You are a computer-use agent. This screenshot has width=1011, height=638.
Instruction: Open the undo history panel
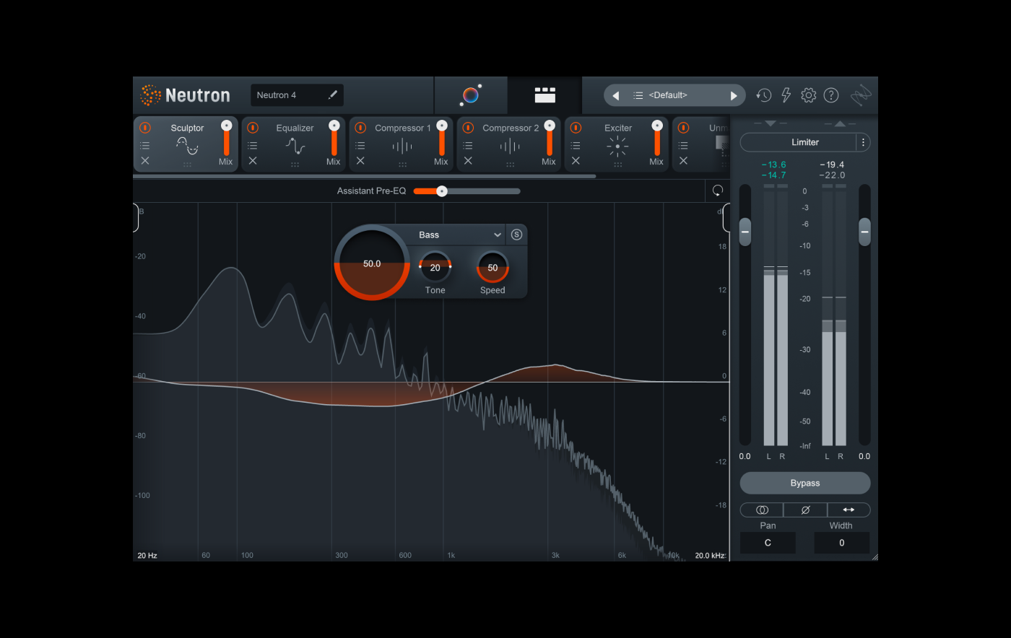(x=763, y=95)
